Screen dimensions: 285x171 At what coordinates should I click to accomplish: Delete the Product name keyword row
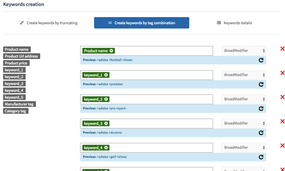tap(283, 49)
